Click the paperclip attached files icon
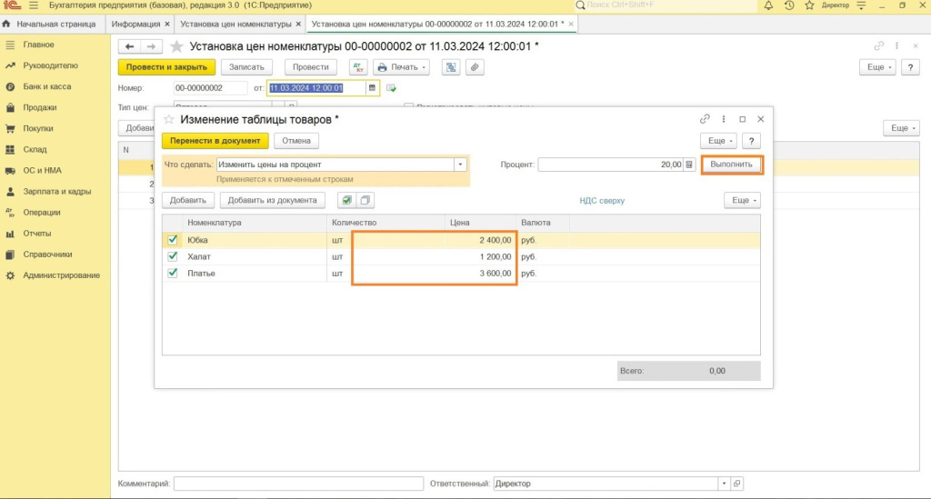The width and height of the screenshot is (931, 499). coord(475,67)
